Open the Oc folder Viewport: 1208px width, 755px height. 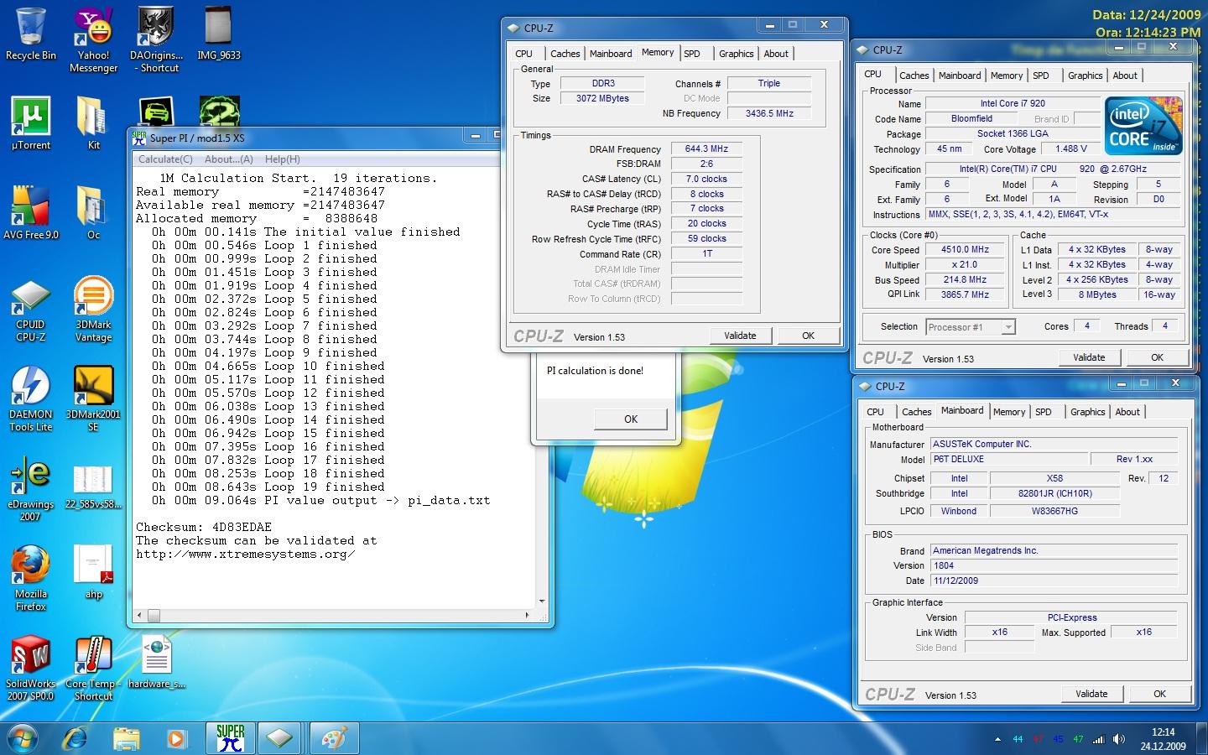[93, 213]
